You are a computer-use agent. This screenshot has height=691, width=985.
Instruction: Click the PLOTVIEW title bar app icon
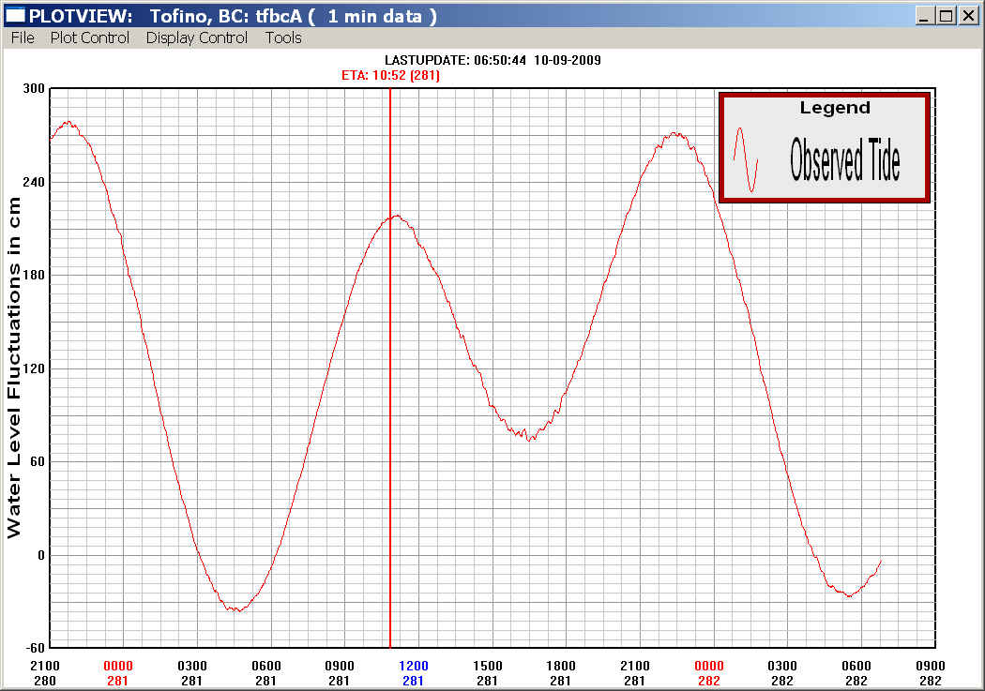click(15, 16)
